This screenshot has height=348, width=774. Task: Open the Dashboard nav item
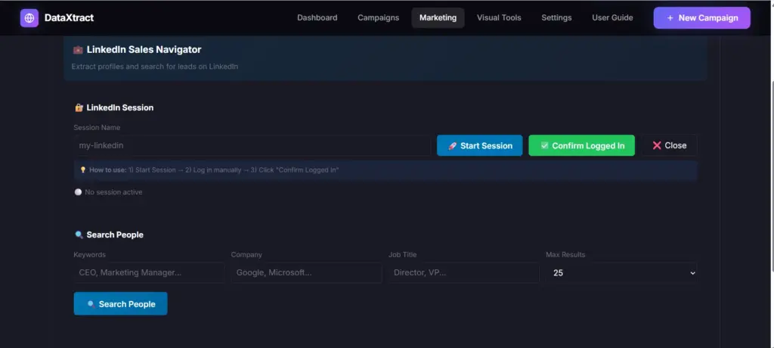click(317, 18)
